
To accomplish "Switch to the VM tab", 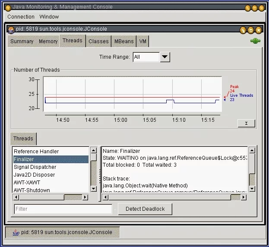I will coord(142,41).
